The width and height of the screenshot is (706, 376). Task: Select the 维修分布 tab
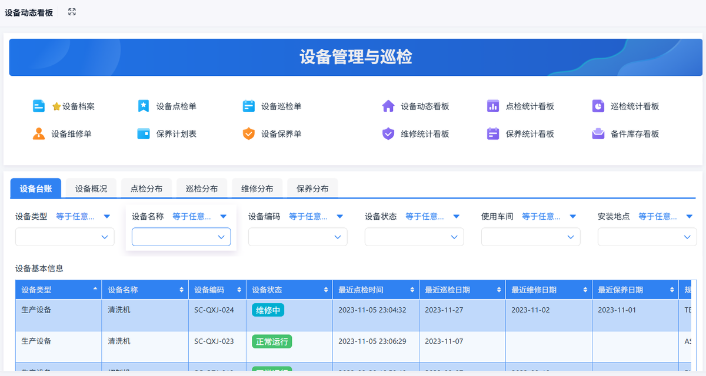click(257, 189)
